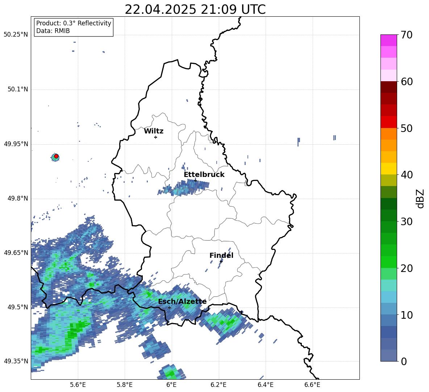Click the 6.4°E longitude label
Screen dimensions: 429x392
click(x=265, y=385)
